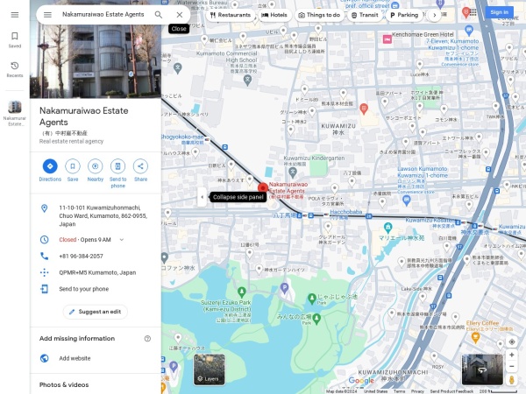Click the Suggest an edit button
The image size is (526, 394).
[96, 312]
